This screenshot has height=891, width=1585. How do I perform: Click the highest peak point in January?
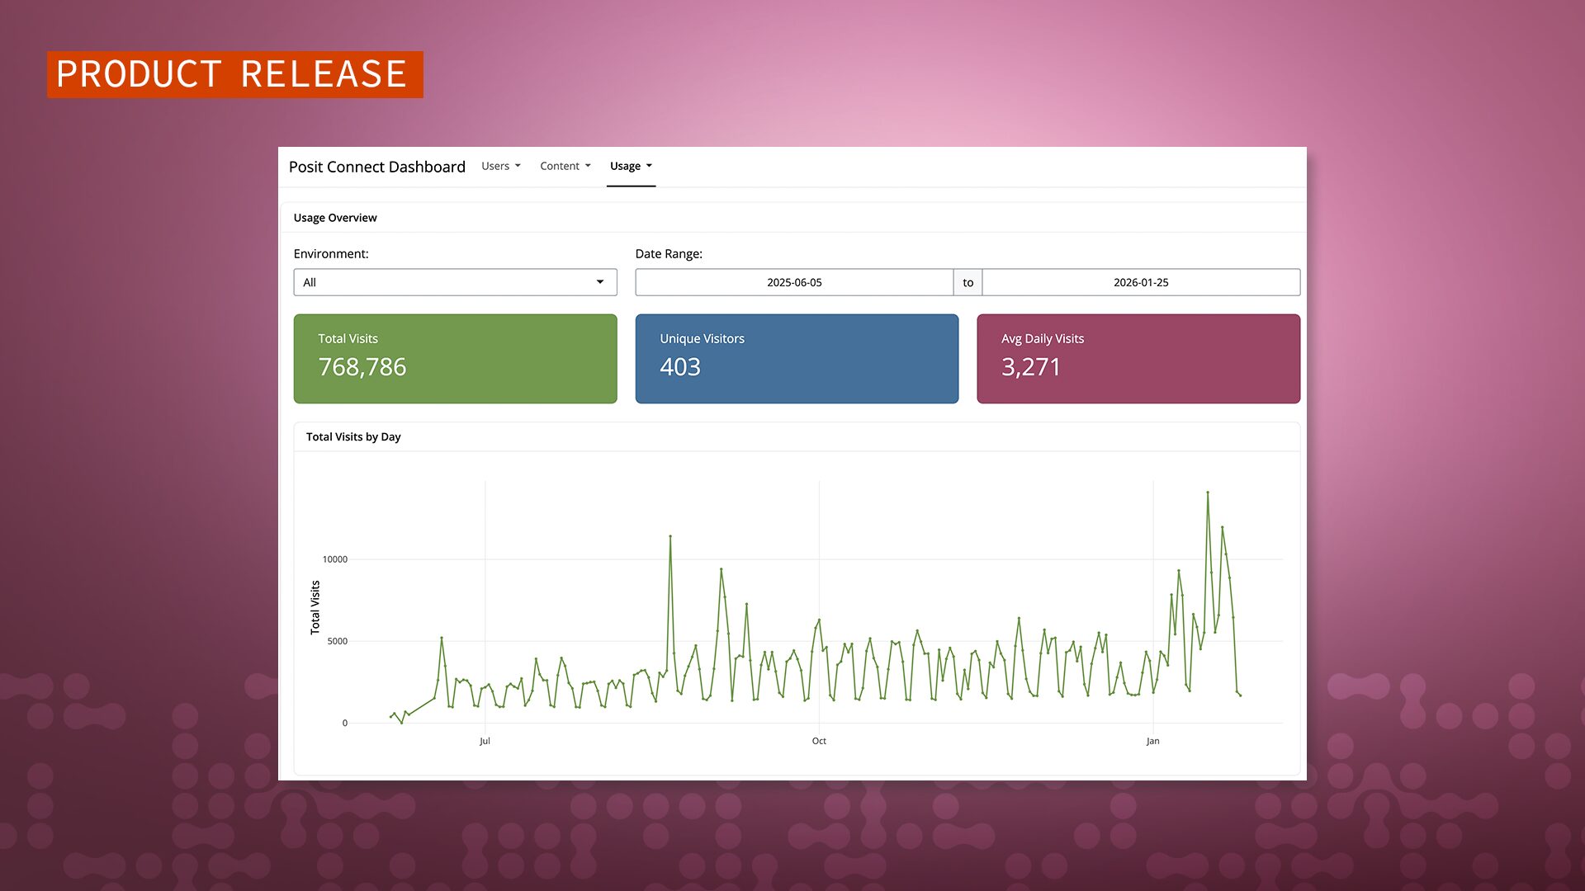1208,493
